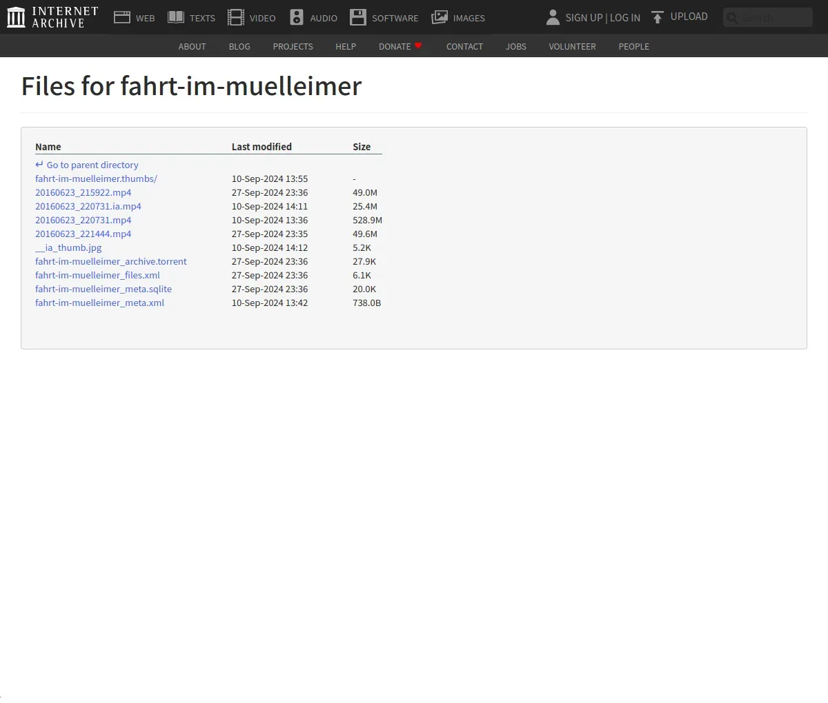Download 20160623_221444.mp4

pyautogui.click(x=83, y=234)
